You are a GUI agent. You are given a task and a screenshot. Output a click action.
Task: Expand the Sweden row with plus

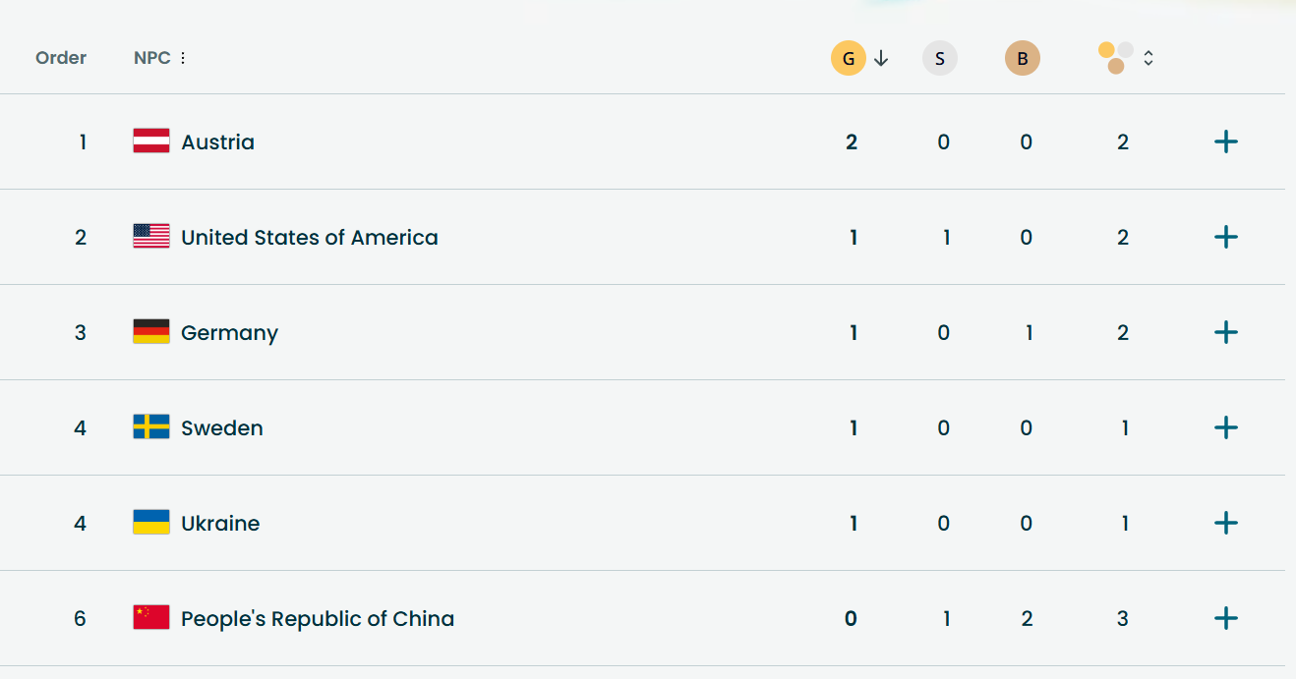(x=1225, y=427)
